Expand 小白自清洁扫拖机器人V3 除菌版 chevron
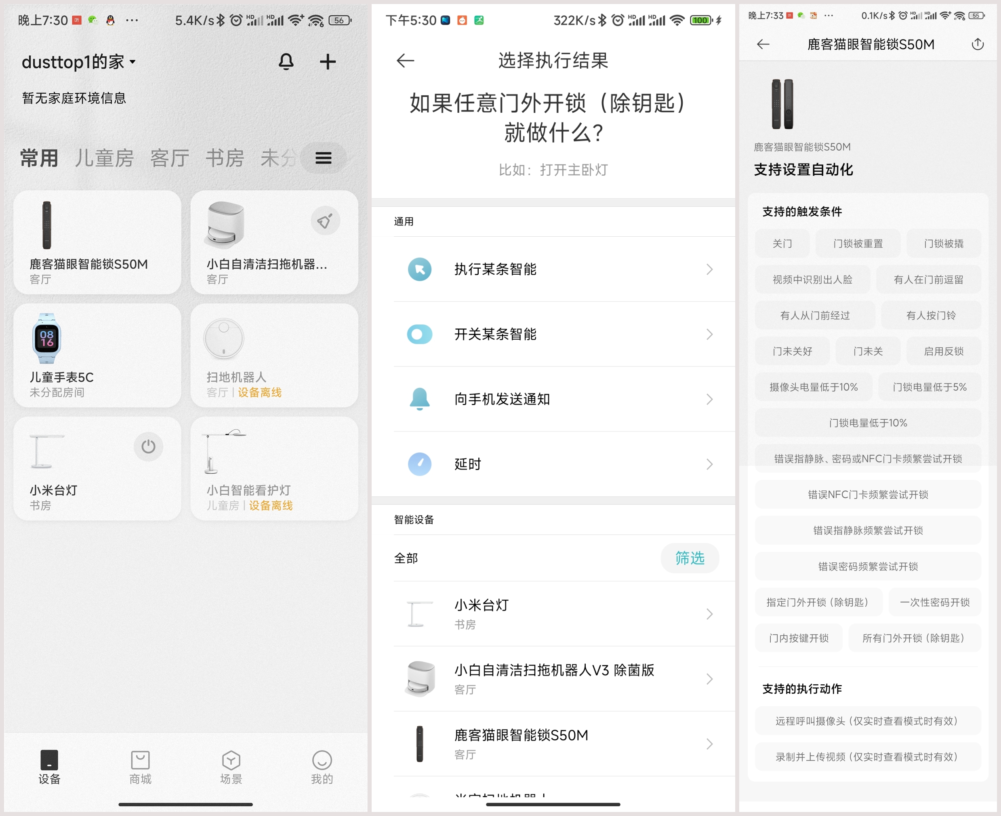The image size is (1001, 816). tap(710, 679)
